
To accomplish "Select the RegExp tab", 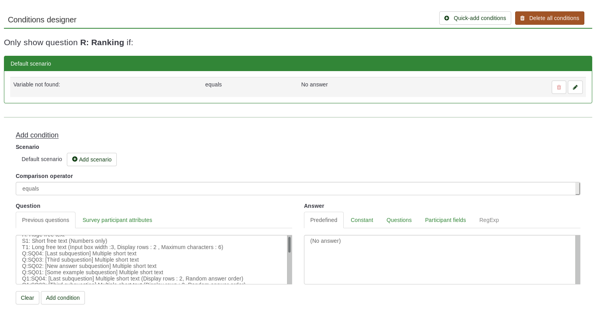I will [x=489, y=220].
